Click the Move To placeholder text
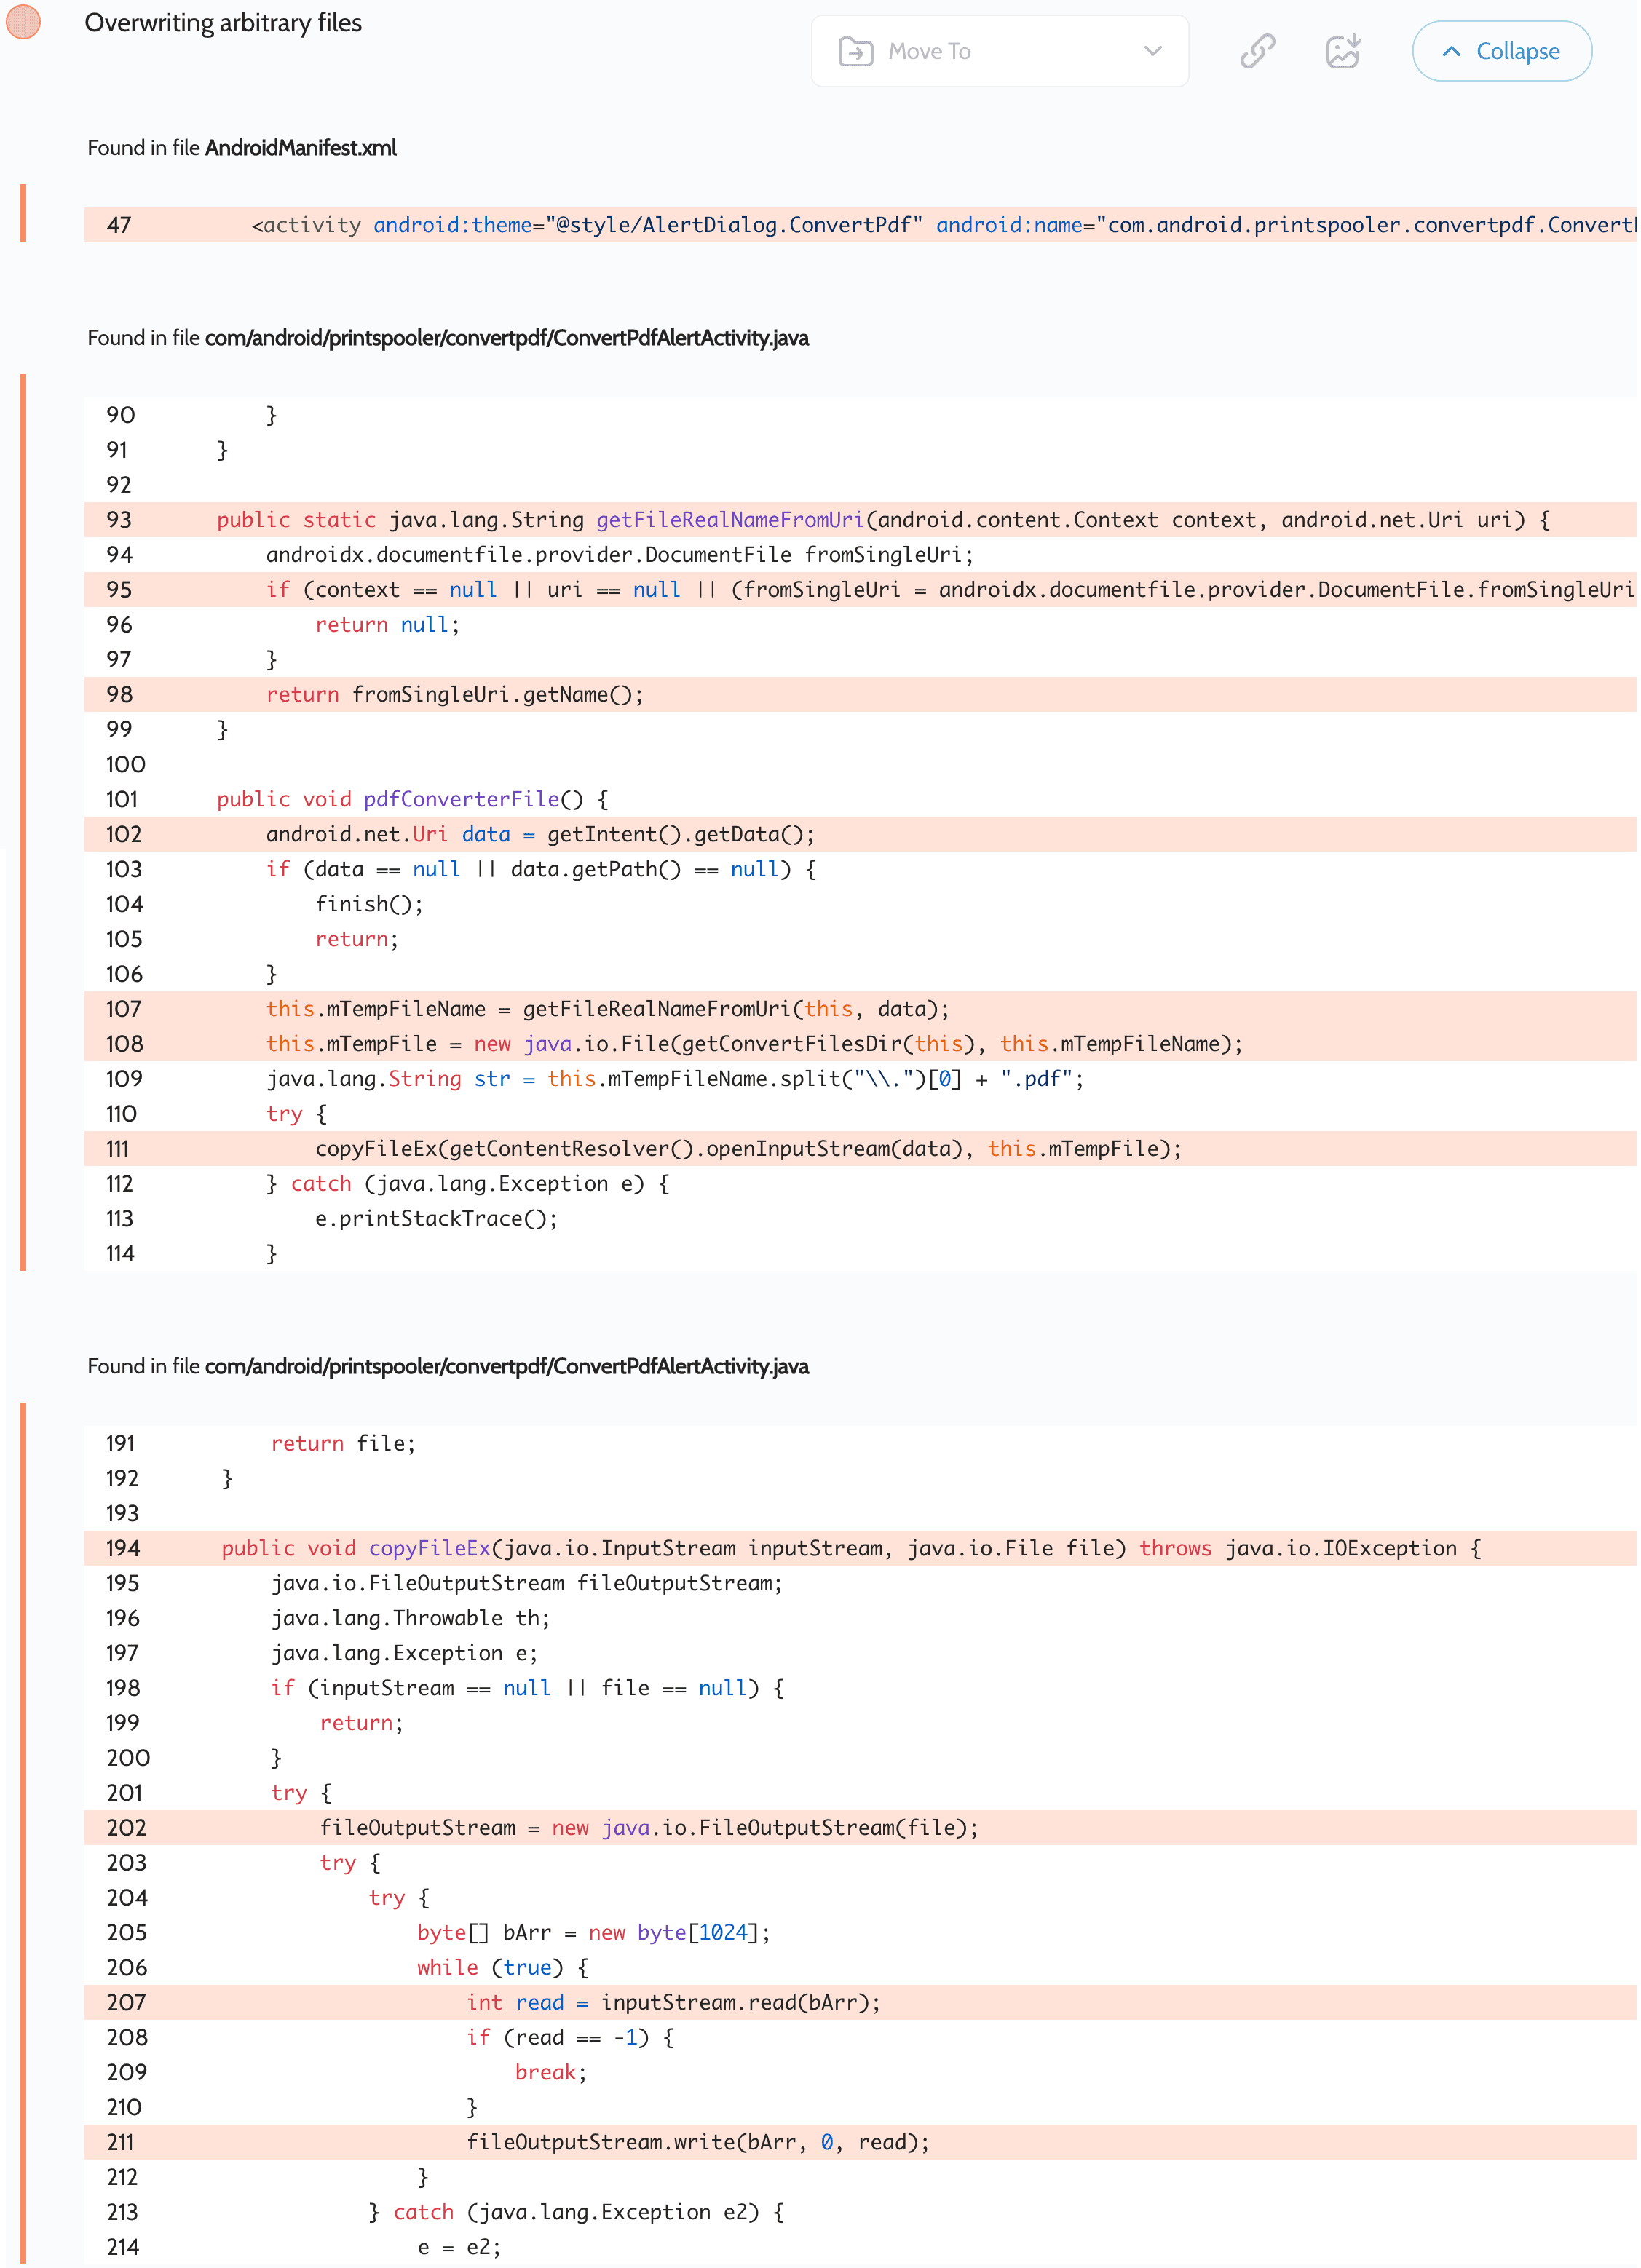The image size is (1641, 2268). tap(929, 51)
